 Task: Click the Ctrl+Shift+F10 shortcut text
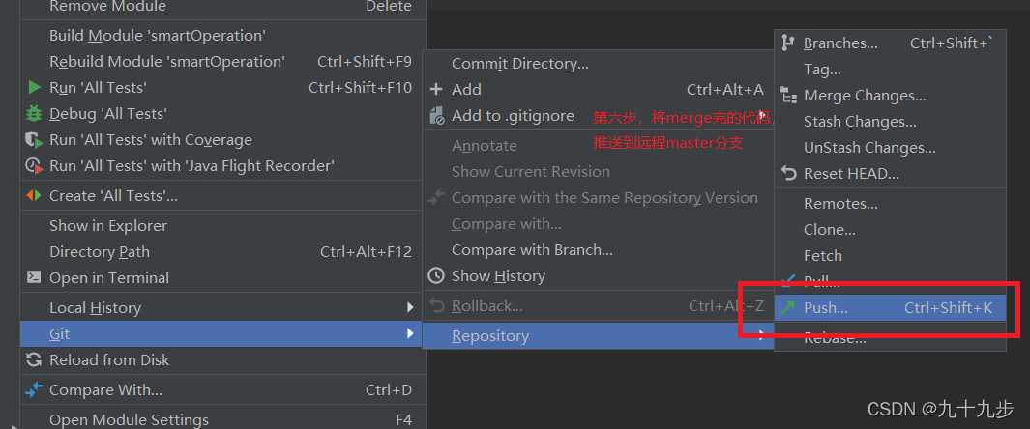pyautogui.click(x=360, y=87)
